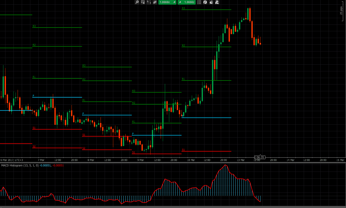Click the S1 pivot label of the 10 Mar session
The width and height of the screenshot is (346, 208).
click(x=183, y=150)
